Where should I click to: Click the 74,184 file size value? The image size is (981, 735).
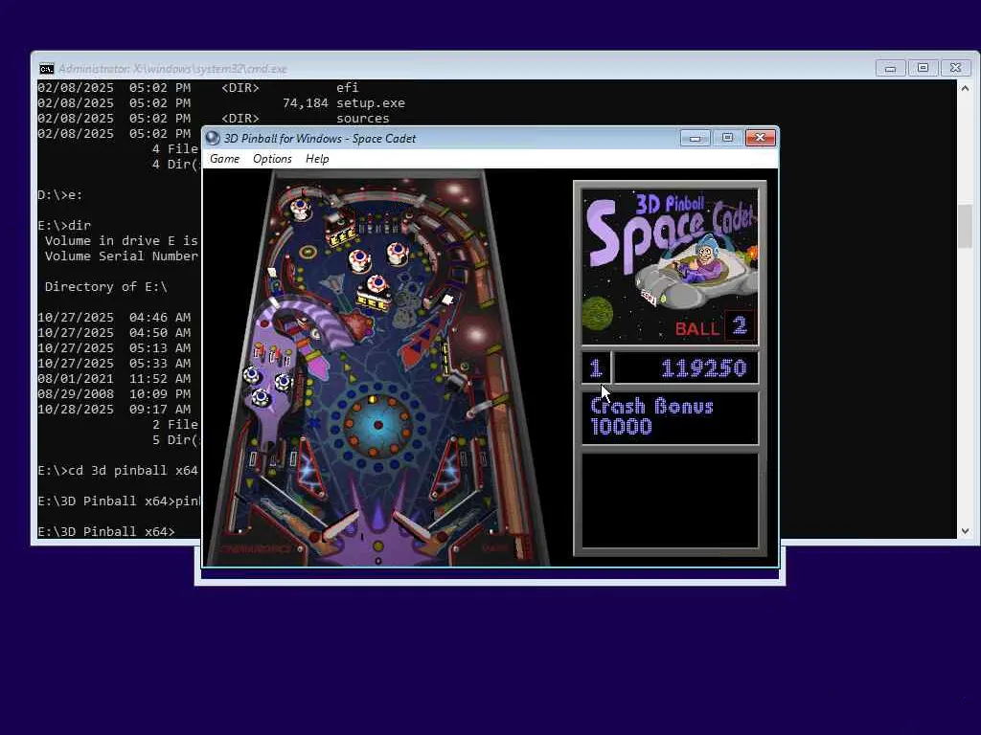[305, 103]
